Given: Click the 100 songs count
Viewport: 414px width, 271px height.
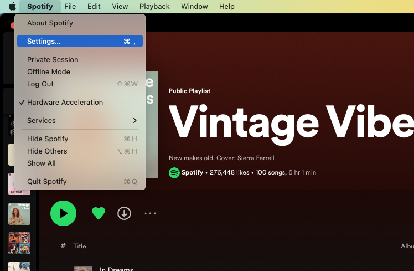Looking at the screenshot, I should 271,173.
